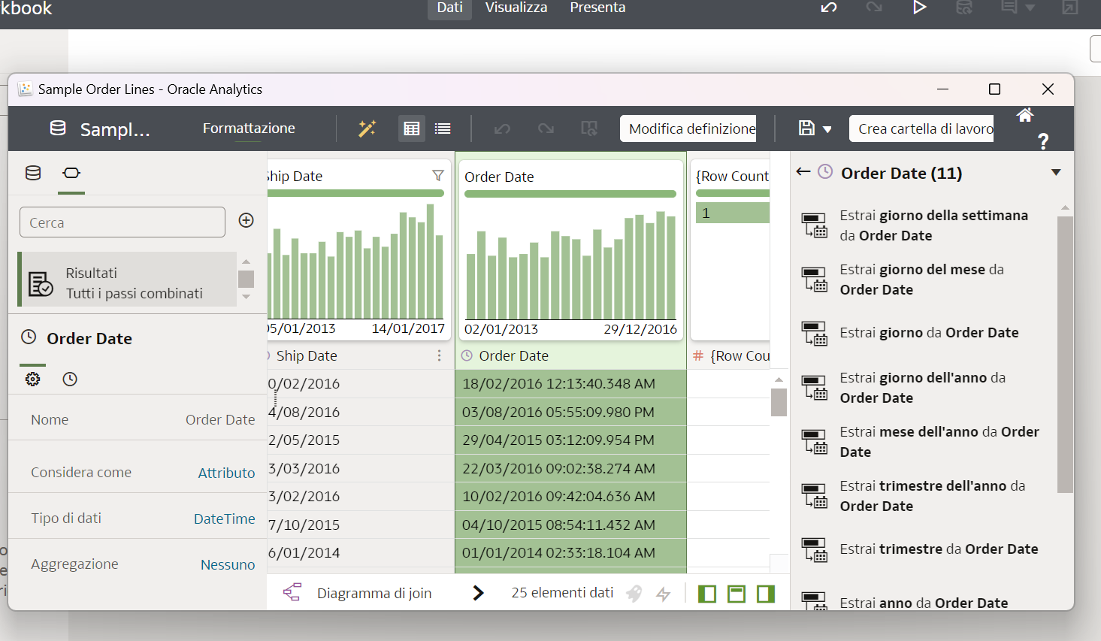Toggle the left panel layout
The width and height of the screenshot is (1101, 641).
(707, 594)
